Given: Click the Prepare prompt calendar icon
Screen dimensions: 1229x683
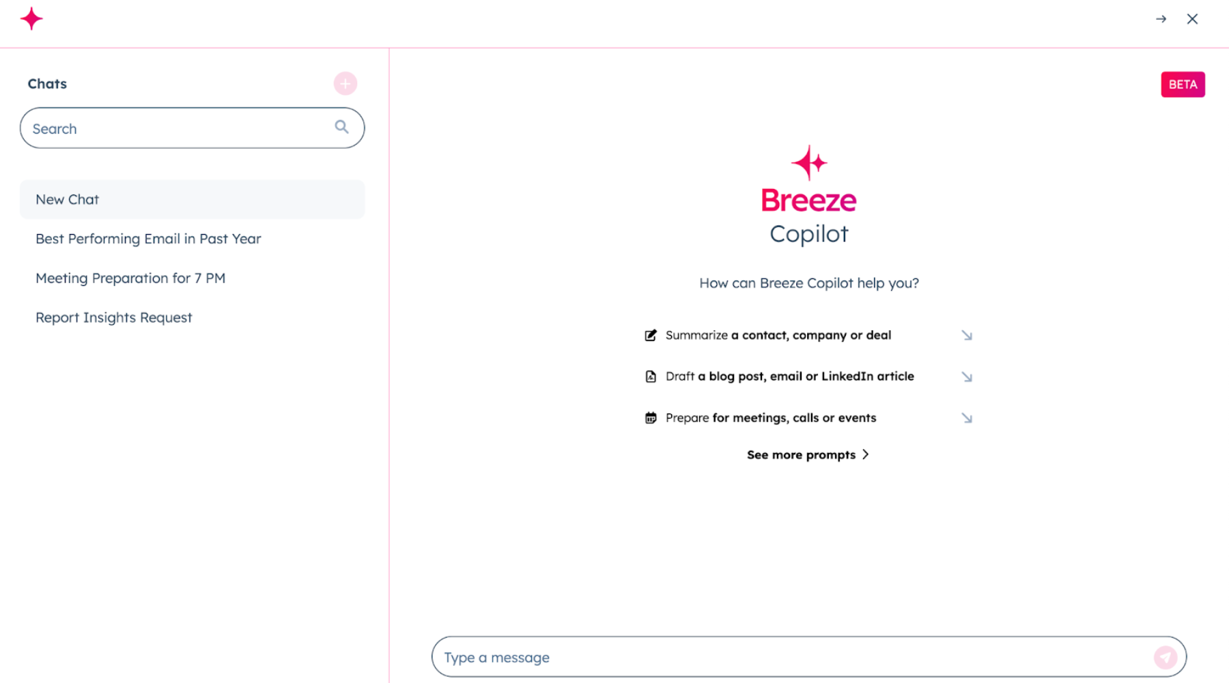Looking at the screenshot, I should [x=651, y=418].
